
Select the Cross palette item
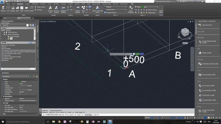tap(206, 75)
